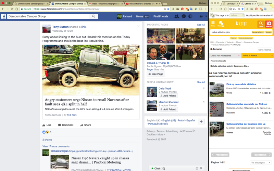Click See All for People You May Know

(x=201, y=82)
